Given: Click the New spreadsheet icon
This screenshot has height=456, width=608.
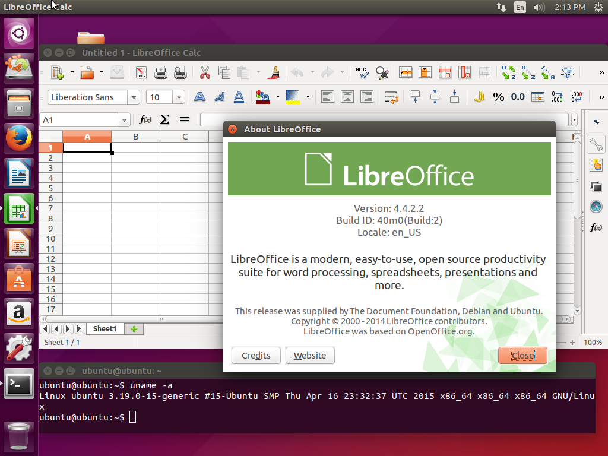Looking at the screenshot, I should (x=58, y=72).
